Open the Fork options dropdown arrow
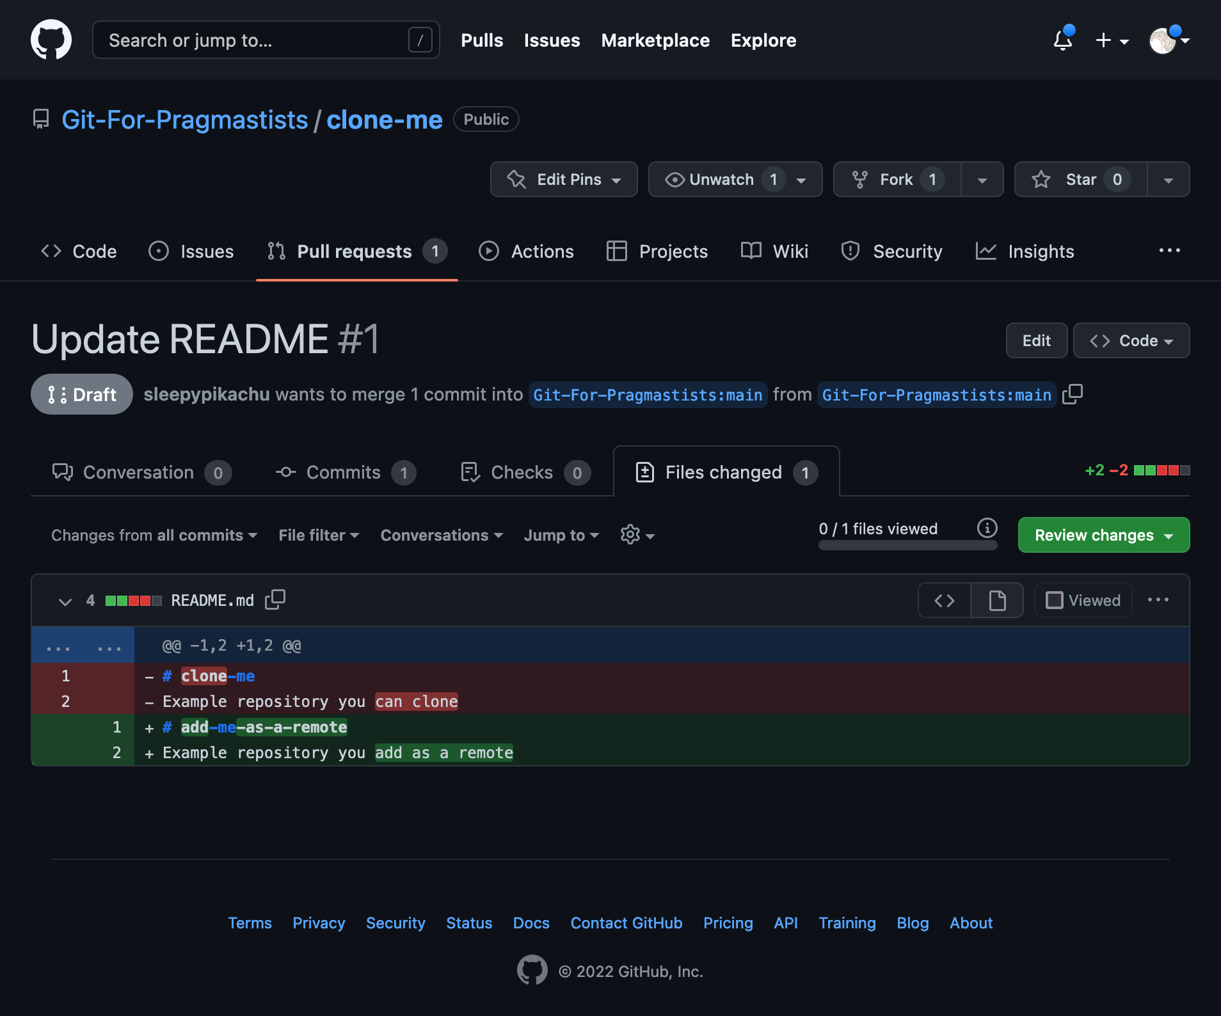The height and width of the screenshot is (1016, 1221). 982,179
